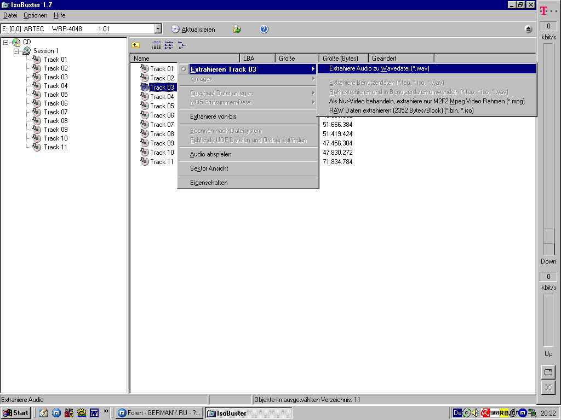Click the Aktualisieren refresh button

point(193,30)
